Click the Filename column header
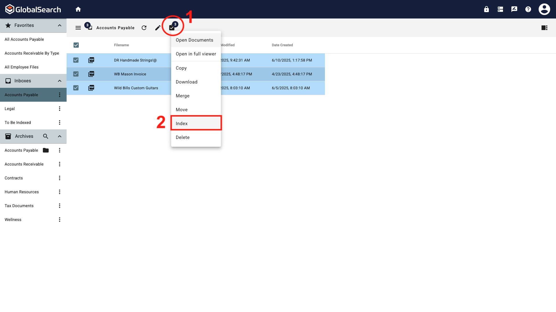Screen dimensions: 556x312 (x=121, y=45)
